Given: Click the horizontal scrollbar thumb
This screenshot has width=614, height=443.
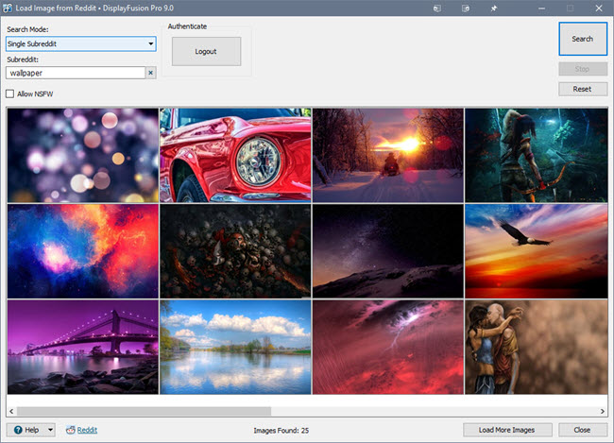Looking at the screenshot, I should tap(144, 411).
